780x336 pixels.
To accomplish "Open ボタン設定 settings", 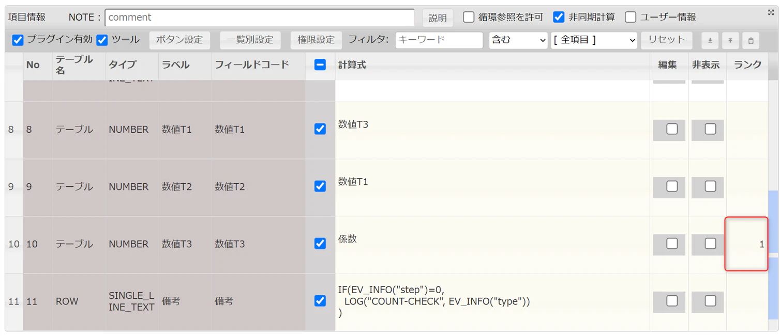I will [179, 40].
